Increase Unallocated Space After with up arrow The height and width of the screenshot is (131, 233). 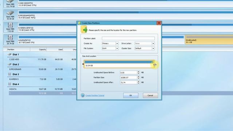(x=138, y=82)
